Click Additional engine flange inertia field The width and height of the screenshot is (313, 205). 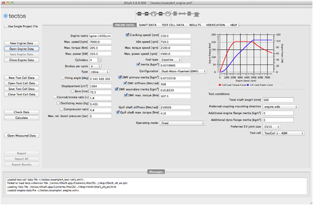click(278, 113)
